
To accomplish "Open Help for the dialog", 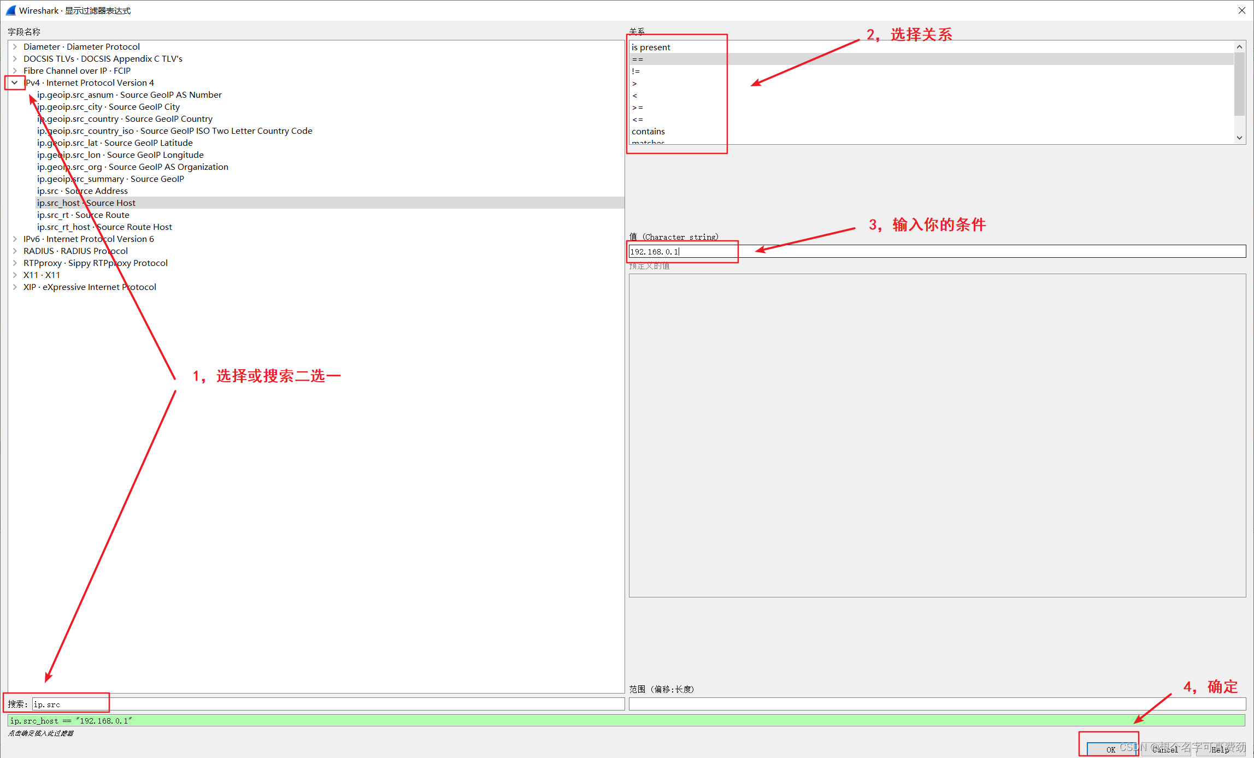I will [x=1220, y=749].
